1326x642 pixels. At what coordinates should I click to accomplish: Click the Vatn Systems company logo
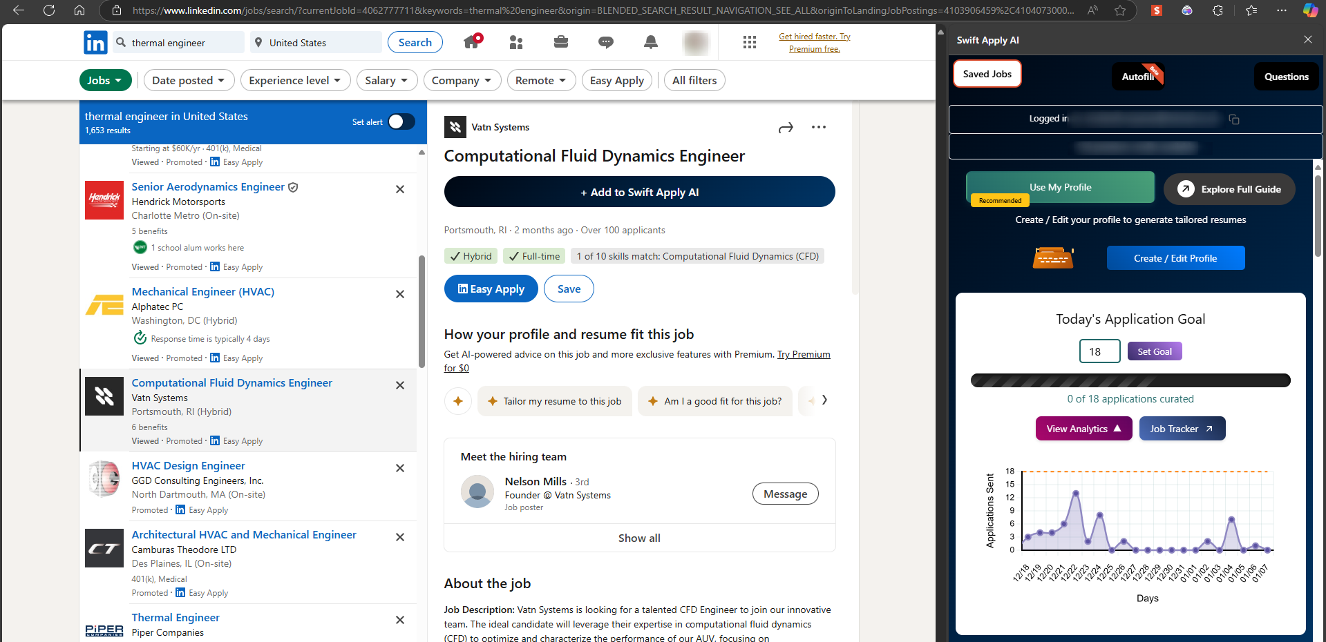455,127
